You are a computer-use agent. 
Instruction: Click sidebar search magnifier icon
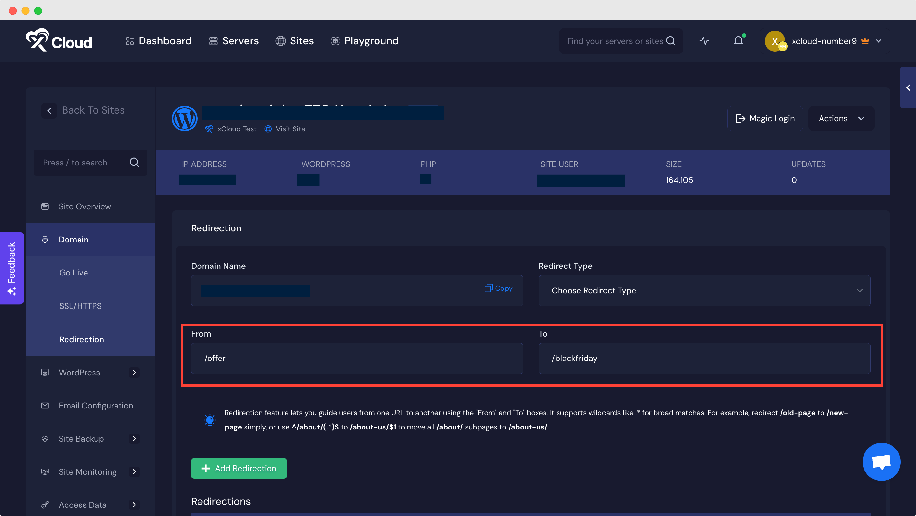point(134,163)
